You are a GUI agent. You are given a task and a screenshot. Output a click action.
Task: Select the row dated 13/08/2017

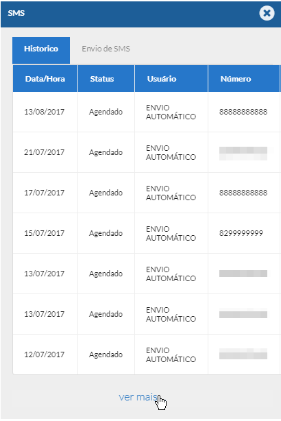pyautogui.click(x=147, y=112)
